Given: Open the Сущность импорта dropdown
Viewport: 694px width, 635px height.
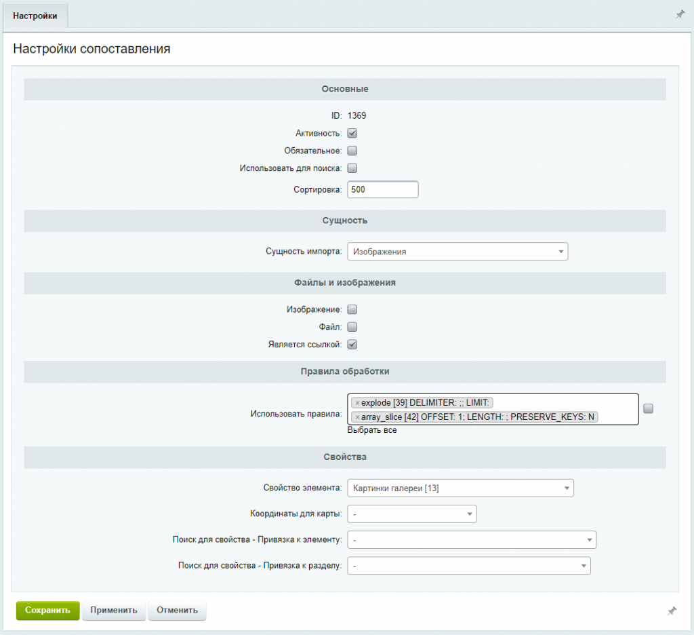Looking at the screenshot, I should [x=457, y=251].
